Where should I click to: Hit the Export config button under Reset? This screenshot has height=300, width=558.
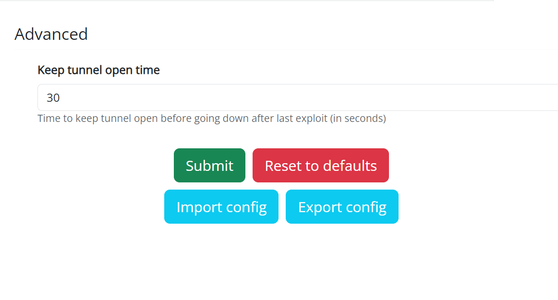coord(342,207)
